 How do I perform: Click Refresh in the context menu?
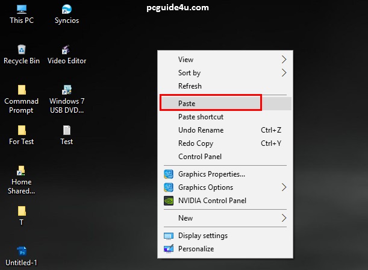tap(190, 86)
